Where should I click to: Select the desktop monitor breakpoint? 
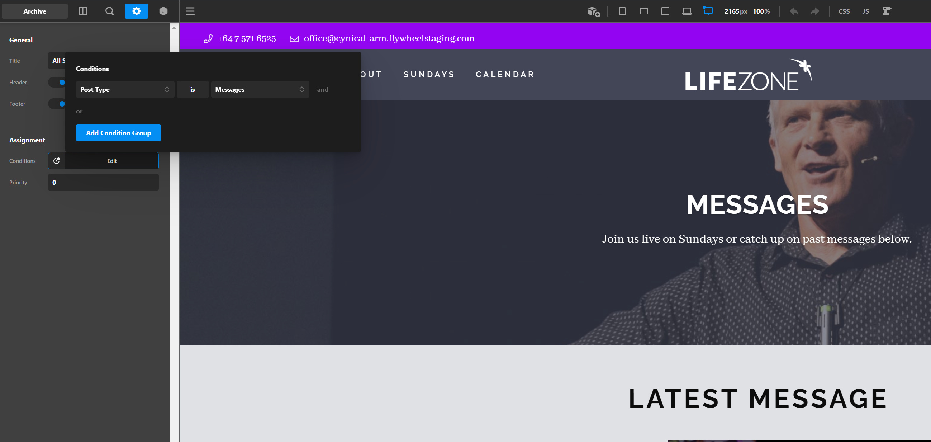point(708,11)
